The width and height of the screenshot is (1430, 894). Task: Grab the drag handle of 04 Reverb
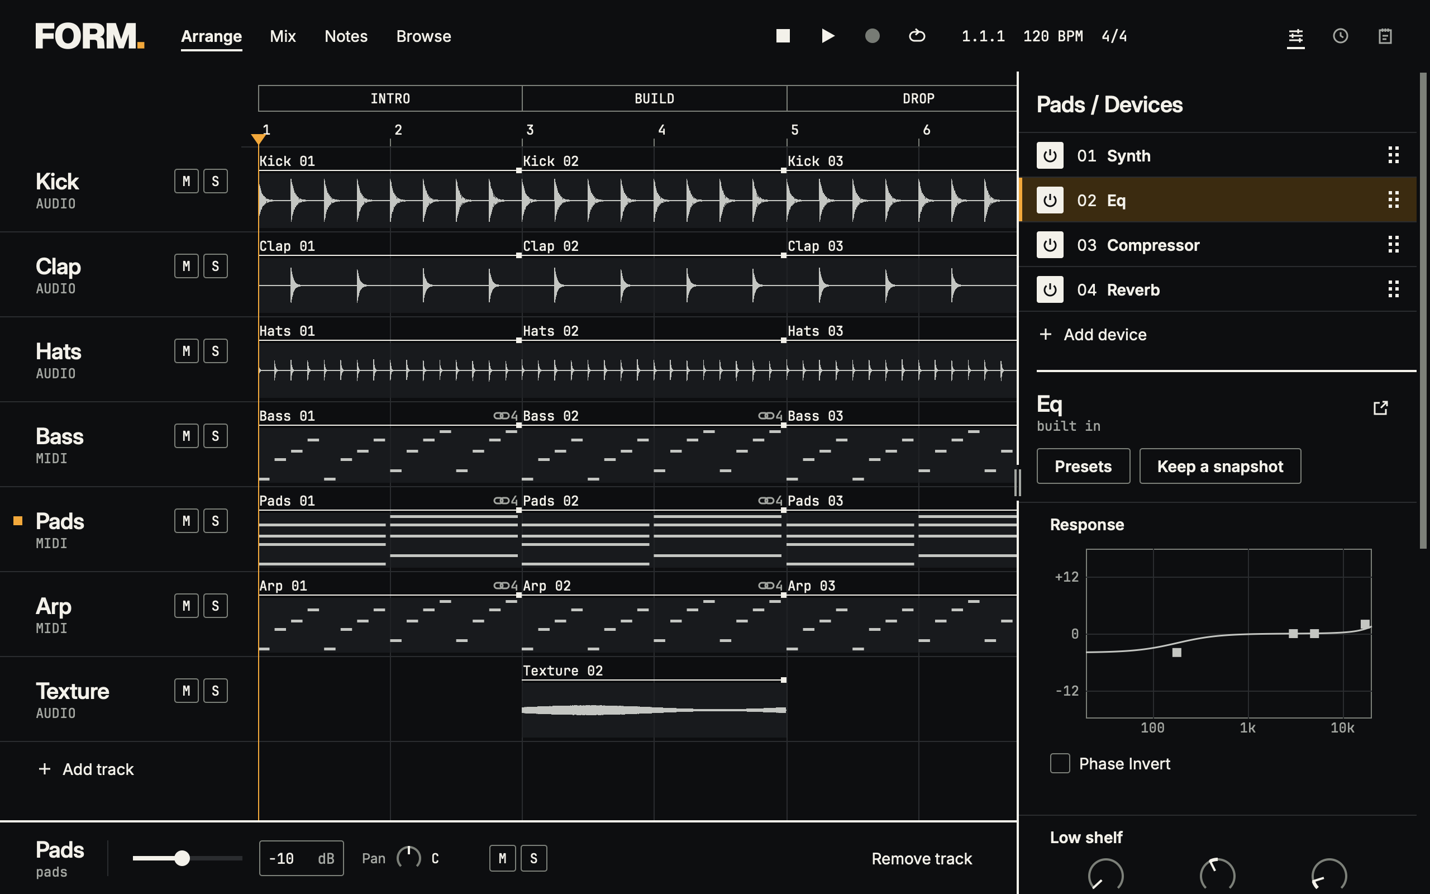point(1393,290)
